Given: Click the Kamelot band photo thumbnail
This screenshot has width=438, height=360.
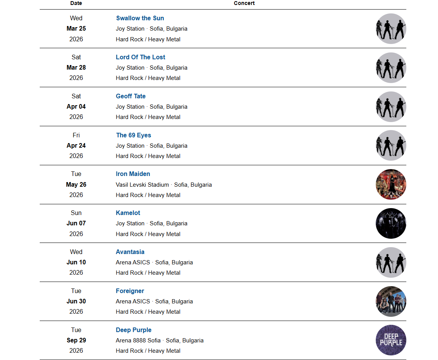Looking at the screenshot, I should coord(391,223).
